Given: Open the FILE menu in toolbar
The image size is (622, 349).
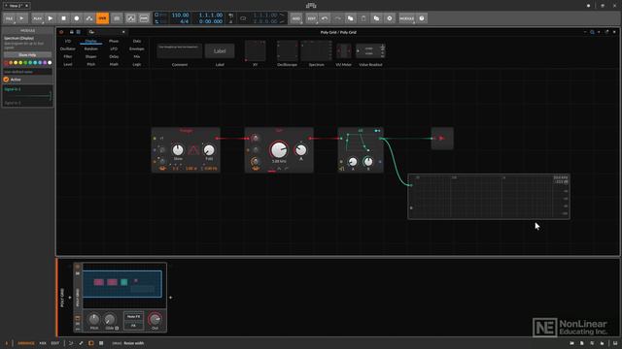Looking at the screenshot, I should 9,18.
